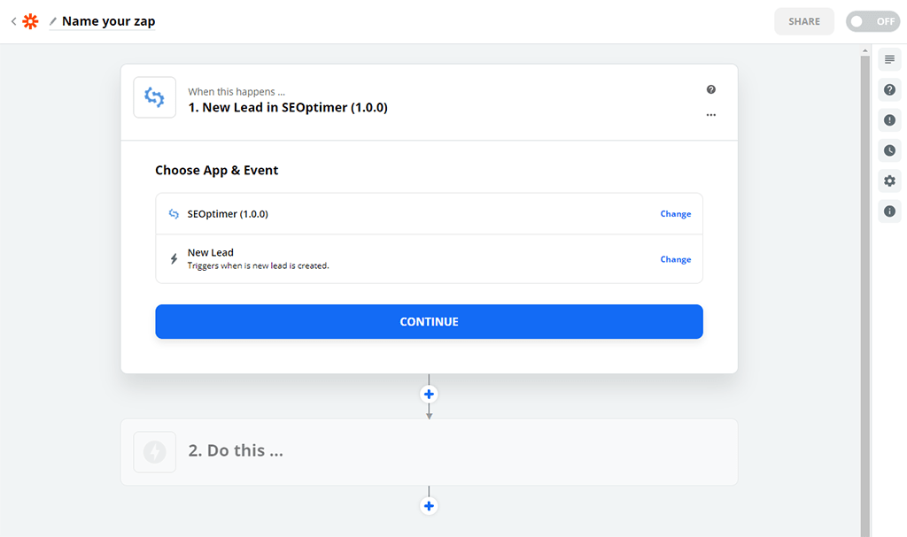907x537 pixels.
Task: Open the zap description notes sidebar icon
Action: click(889, 59)
